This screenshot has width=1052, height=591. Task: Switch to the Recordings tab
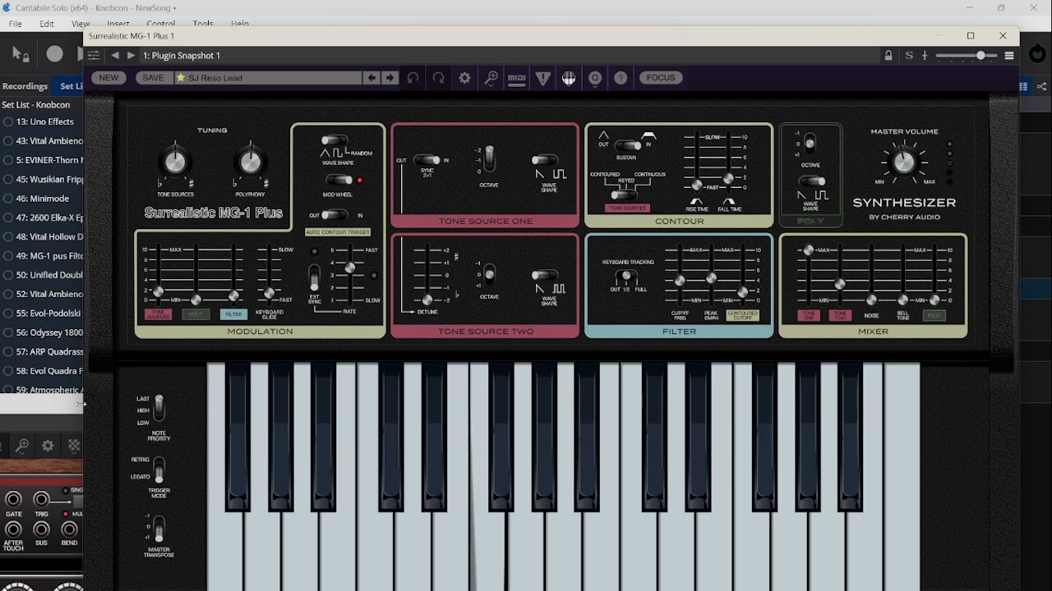(x=25, y=86)
